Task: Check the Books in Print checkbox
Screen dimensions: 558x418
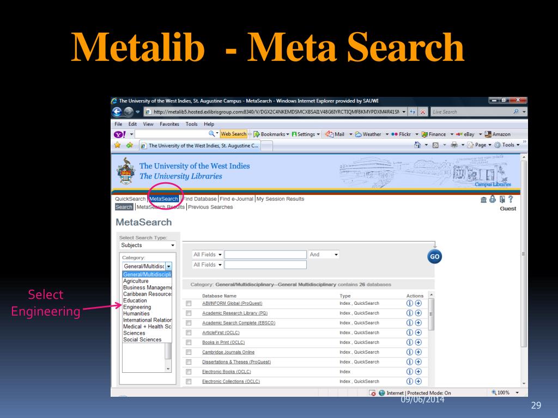Action: click(x=189, y=342)
